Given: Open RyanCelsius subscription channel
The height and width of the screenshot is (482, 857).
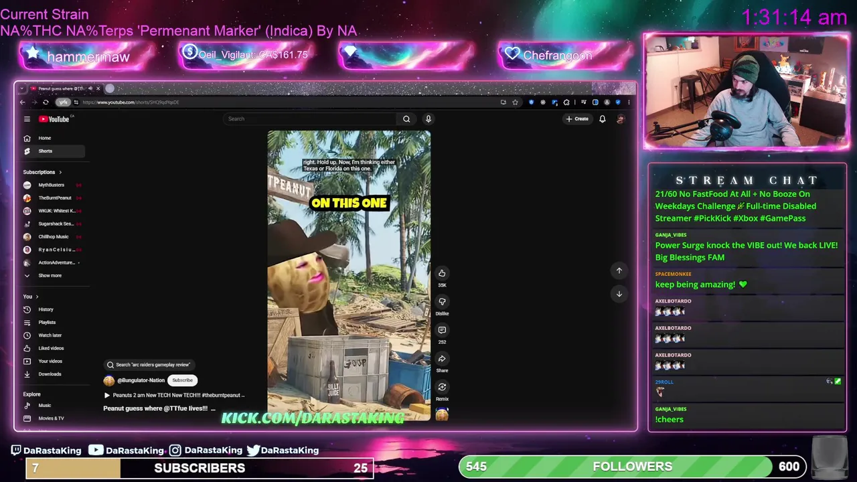Looking at the screenshot, I should point(52,250).
